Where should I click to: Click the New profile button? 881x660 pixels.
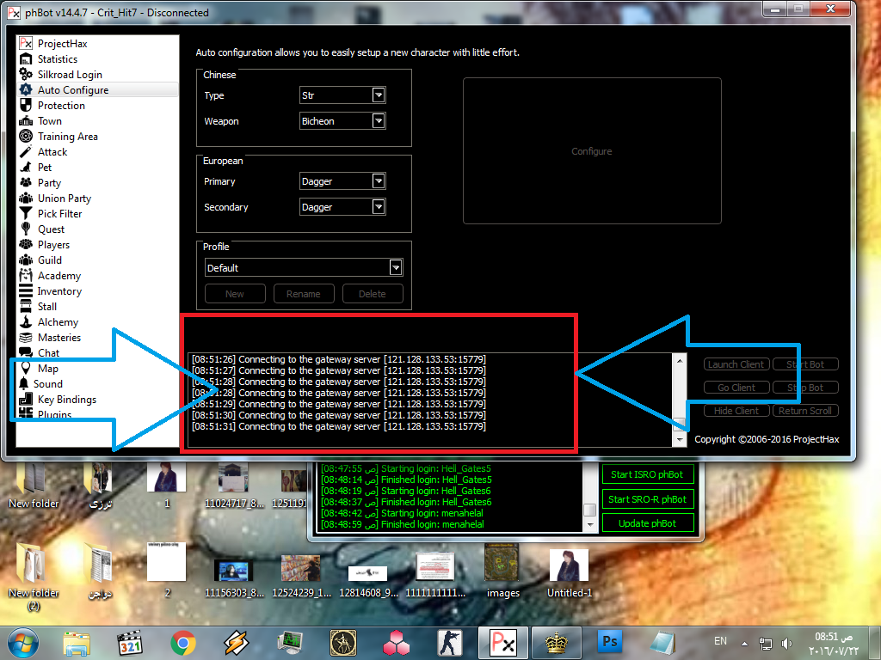click(x=235, y=294)
